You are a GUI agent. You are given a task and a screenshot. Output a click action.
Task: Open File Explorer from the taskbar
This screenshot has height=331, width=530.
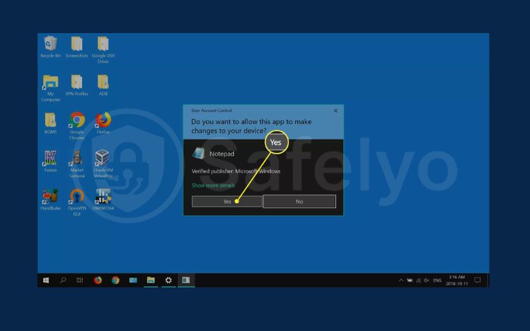pyautogui.click(x=151, y=280)
